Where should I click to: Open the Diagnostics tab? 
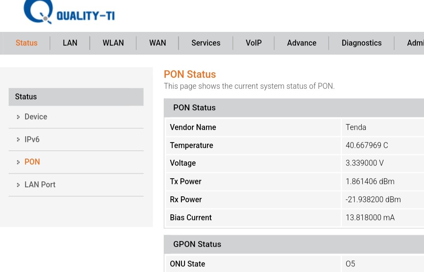pos(361,43)
